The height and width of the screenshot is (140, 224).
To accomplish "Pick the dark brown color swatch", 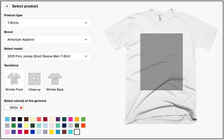I will [x=26, y=119].
